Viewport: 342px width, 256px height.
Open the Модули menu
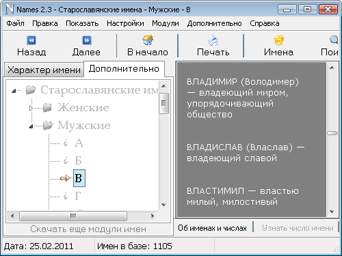click(166, 23)
